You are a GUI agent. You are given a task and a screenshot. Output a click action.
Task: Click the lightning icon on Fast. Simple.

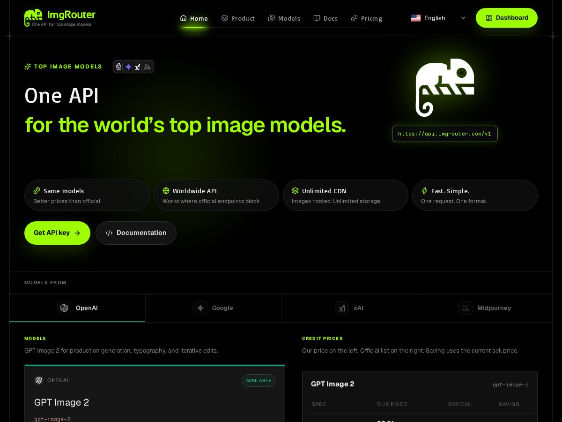pyautogui.click(x=424, y=191)
